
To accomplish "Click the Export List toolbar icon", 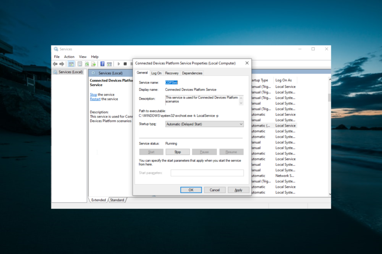I will [x=93, y=64].
